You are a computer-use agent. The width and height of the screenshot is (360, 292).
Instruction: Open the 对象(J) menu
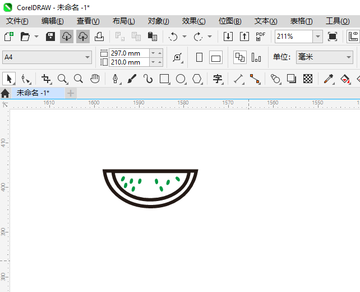point(159,21)
